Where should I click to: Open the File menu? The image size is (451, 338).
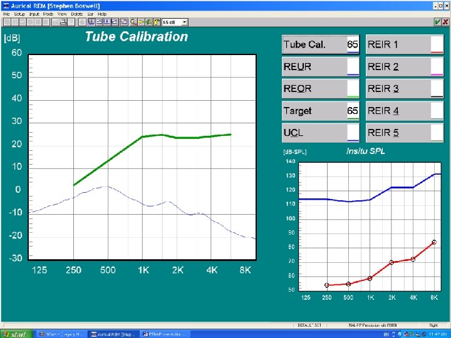click(x=6, y=14)
